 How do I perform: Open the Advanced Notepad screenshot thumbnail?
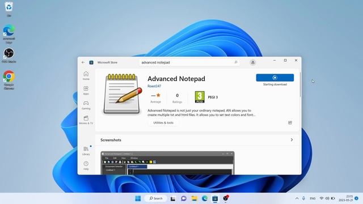[x=167, y=163]
